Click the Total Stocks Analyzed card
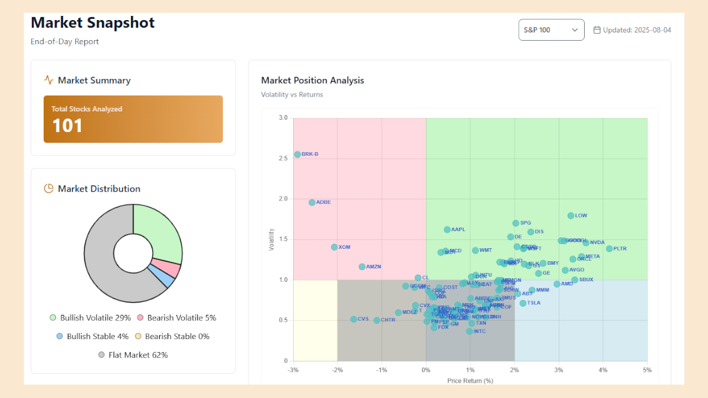The width and height of the screenshot is (708, 398). coord(133,119)
